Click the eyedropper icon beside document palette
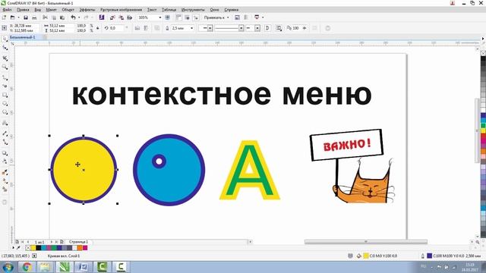This screenshot has height=273, width=486. (18, 248)
